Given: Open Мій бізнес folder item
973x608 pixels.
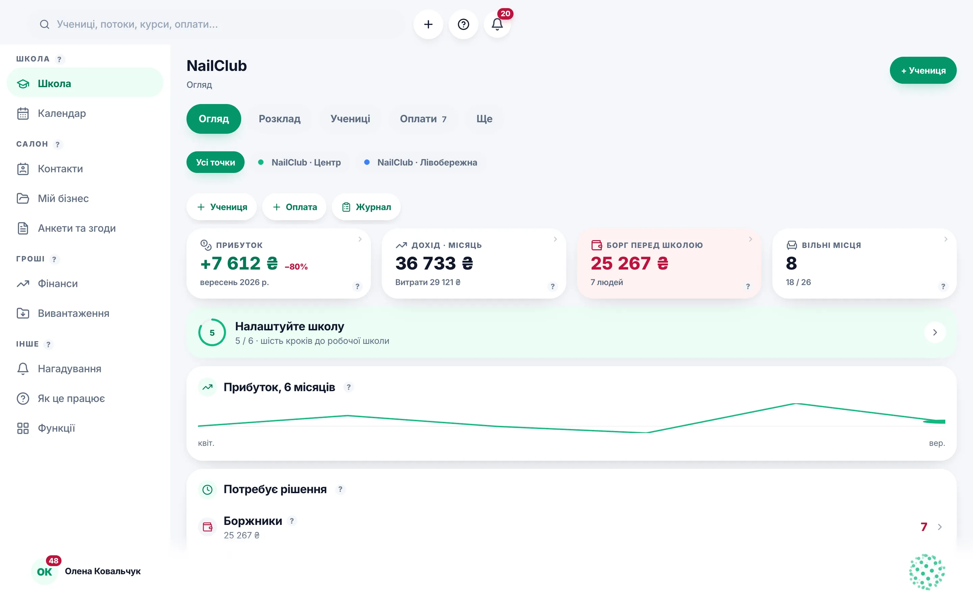Looking at the screenshot, I should [x=85, y=199].
